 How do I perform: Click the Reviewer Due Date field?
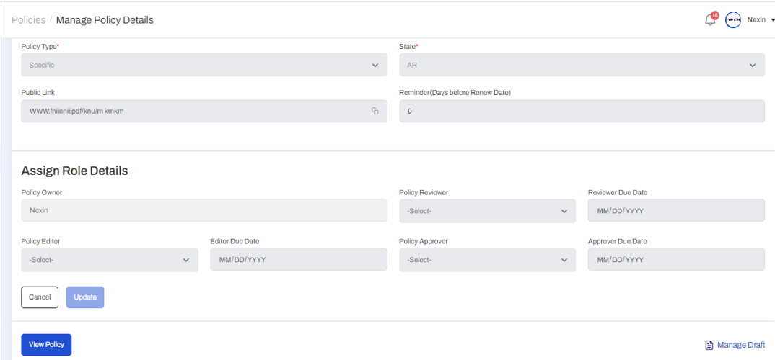675,211
